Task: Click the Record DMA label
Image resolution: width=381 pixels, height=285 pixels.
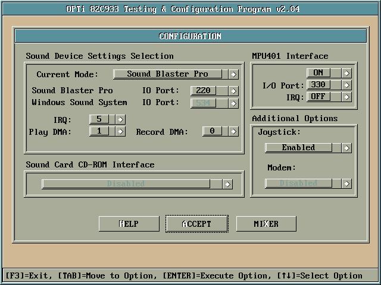Action: click(x=162, y=132)
